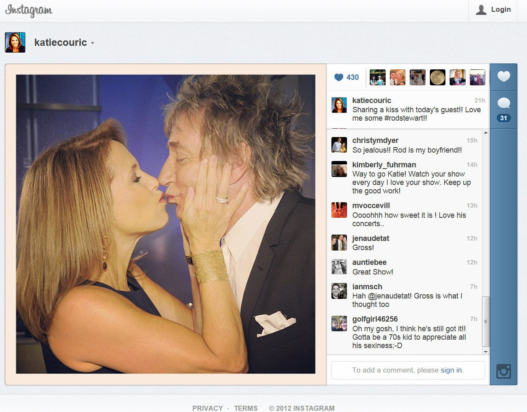Click the sidebar comment bubble icon
Viewport: 527px width, 412px height.
click(x=503, y=103)
